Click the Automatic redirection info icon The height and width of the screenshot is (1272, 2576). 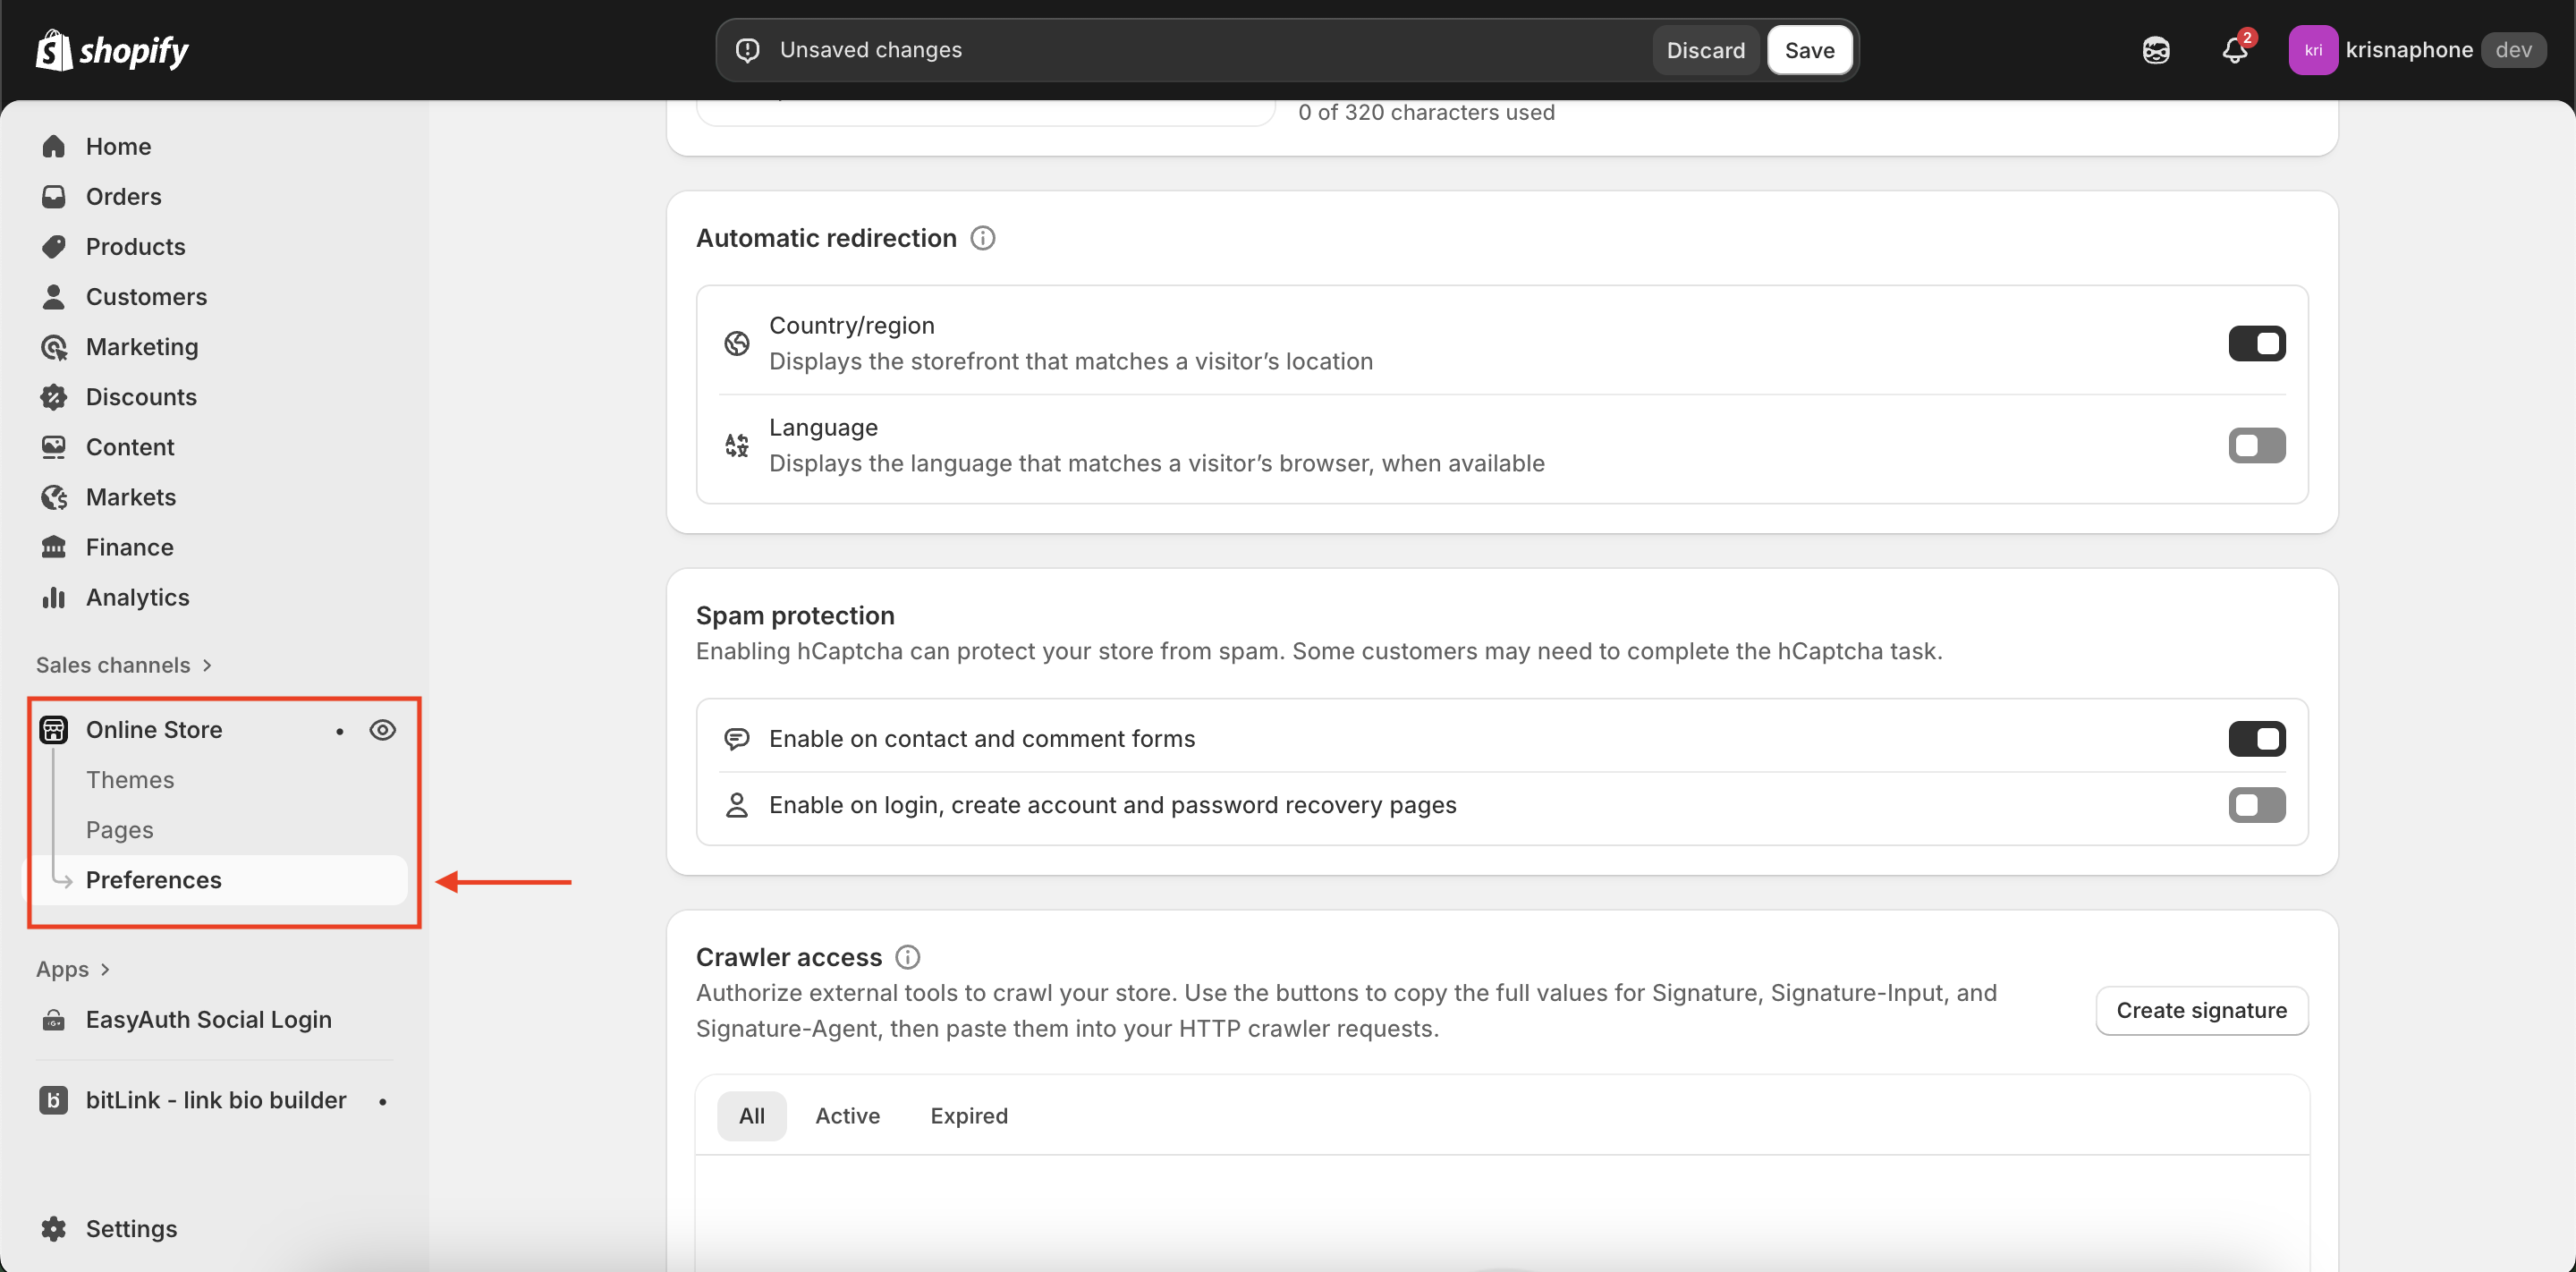click(983, 238)
